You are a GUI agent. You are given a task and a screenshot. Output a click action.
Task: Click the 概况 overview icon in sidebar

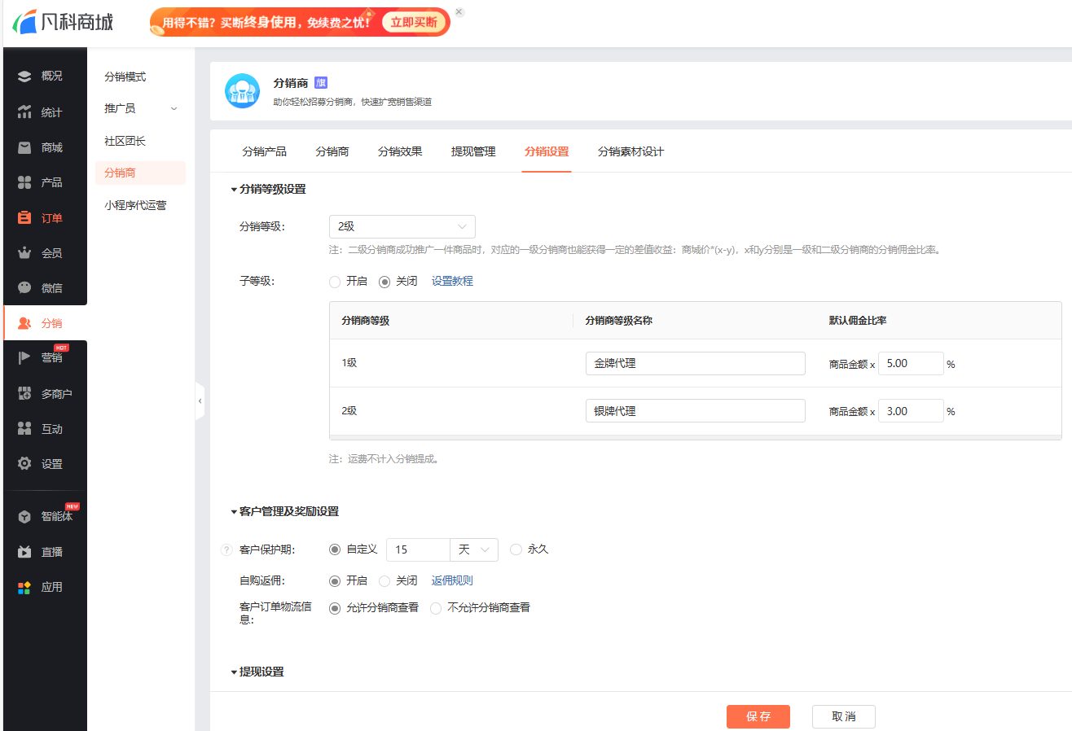24,77
